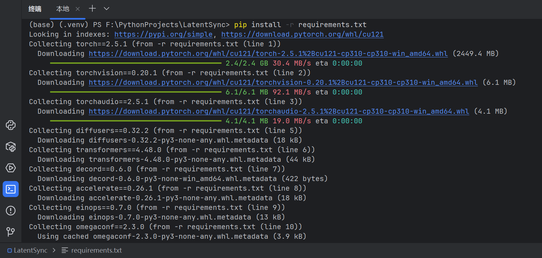Click the '19.0 MB/s' download speed
This screenshot has height=258, width=542.
click(x=292, y=121)
